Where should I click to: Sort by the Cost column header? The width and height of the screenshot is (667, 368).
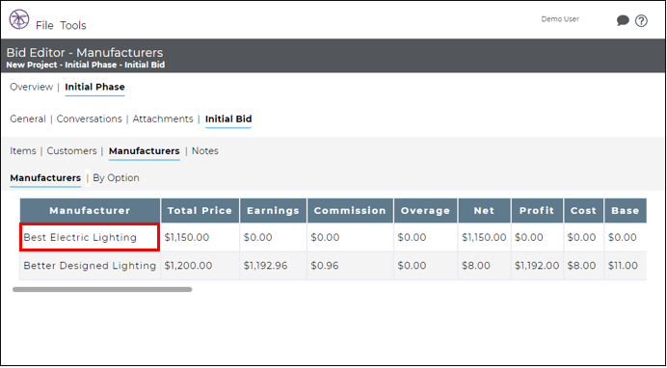click(x=584, y=210)
